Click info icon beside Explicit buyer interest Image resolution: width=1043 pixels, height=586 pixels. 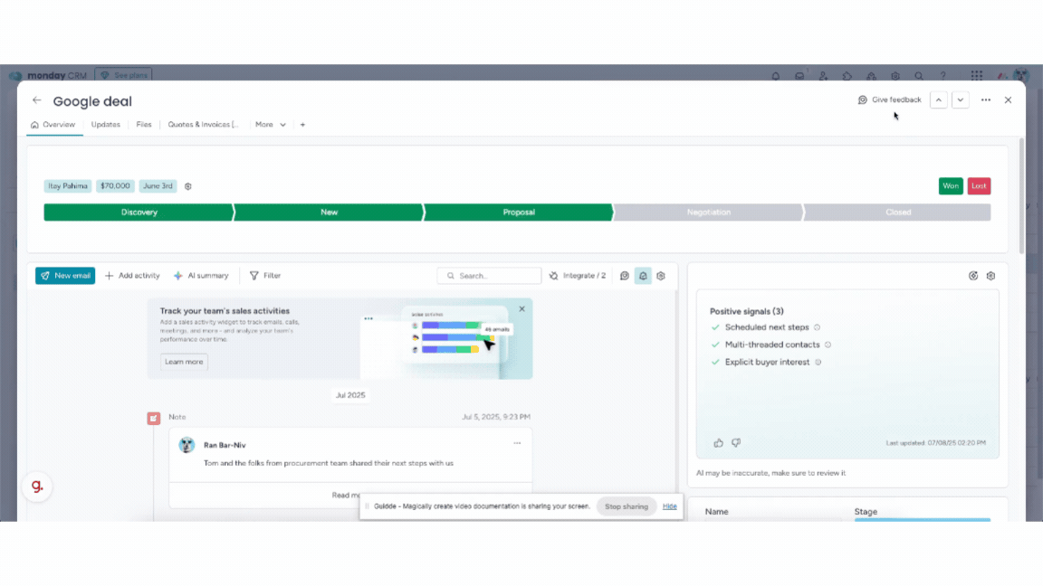click(x=818, y=362)
